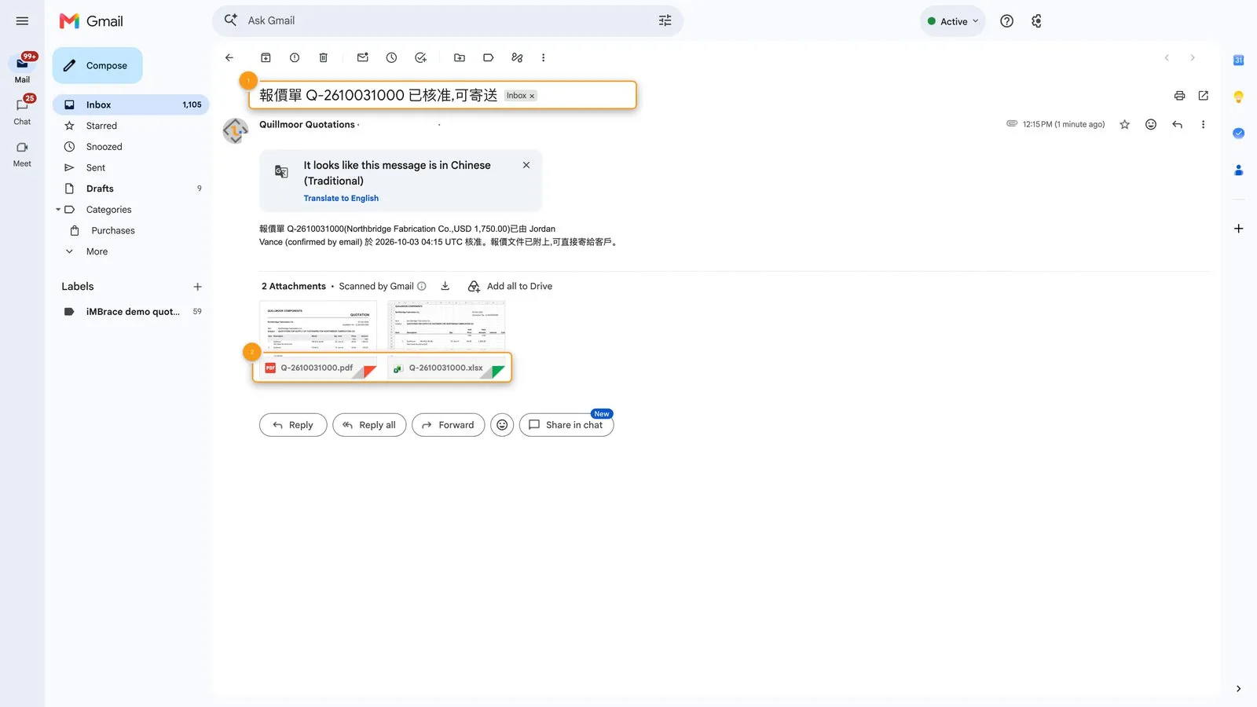
Task: Archive this email from the toolbar
Action: pyautogui.click(x=266, y=57)
